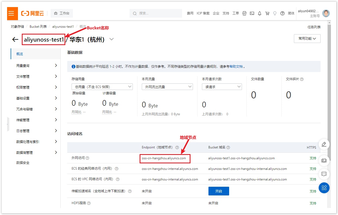Viewport: 338px width, 215px height.
Task: Click the 工作台 workbench button
Action: point(62,13)
